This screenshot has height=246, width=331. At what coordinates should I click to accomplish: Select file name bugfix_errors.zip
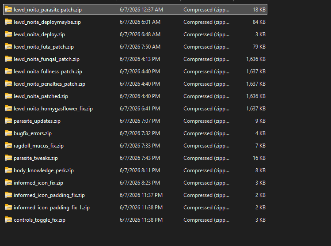tap(33, 133)
